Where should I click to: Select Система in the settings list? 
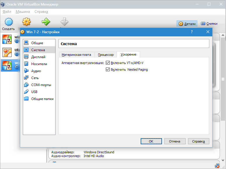coord(38,50)
